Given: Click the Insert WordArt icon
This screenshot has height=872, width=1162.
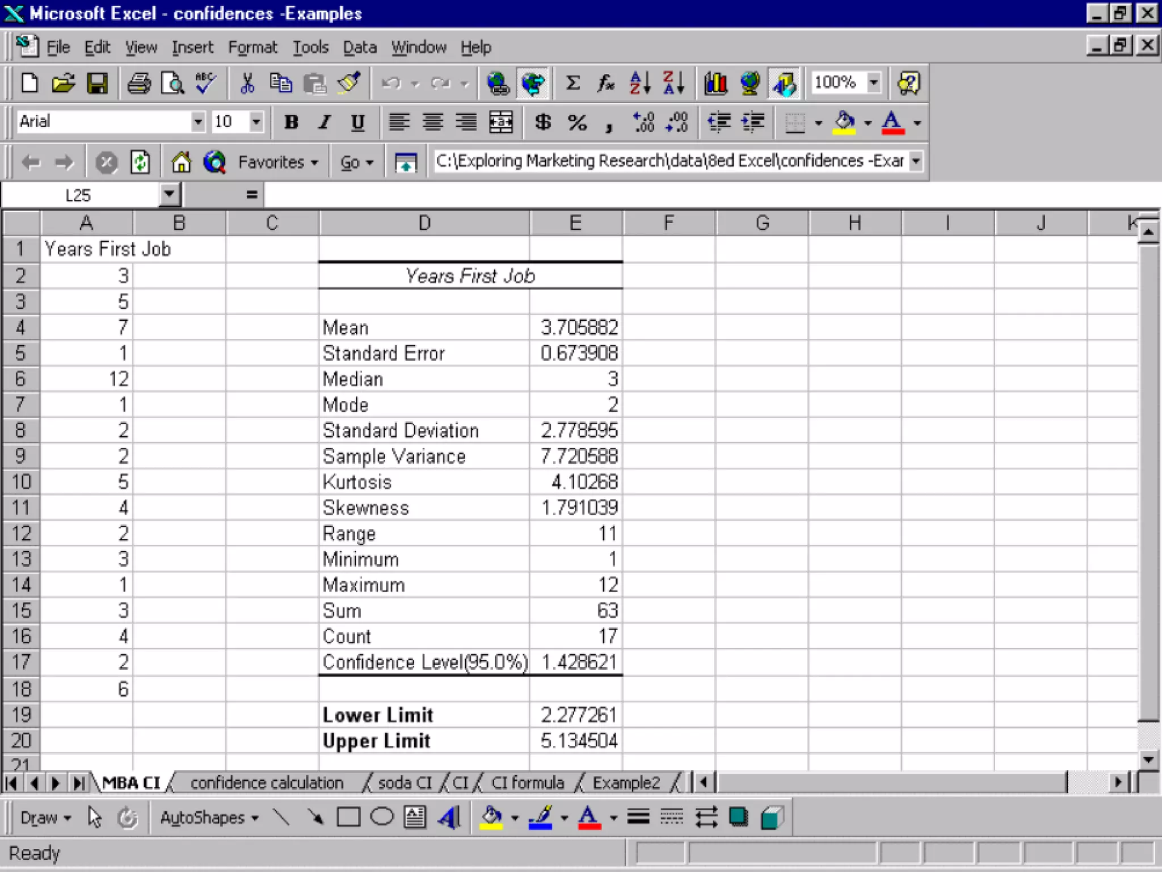Looking at the screenshot, I should click(449, 817).
